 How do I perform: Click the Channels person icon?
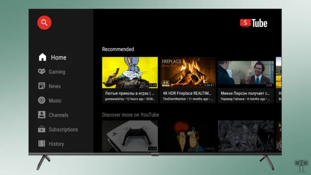42,115
